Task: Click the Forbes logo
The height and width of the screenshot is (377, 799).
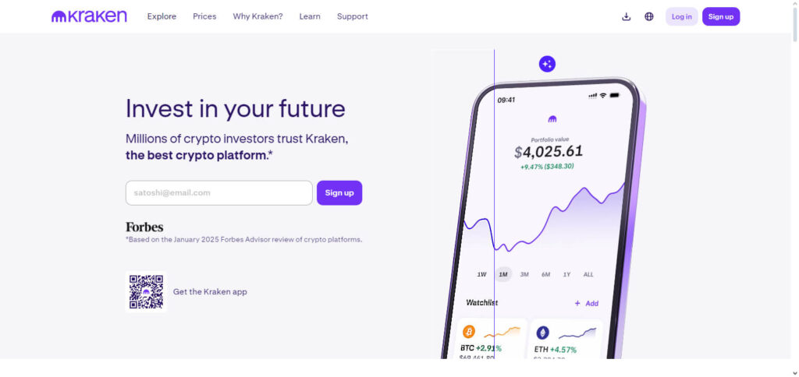Action: click(x=144, y=227)
